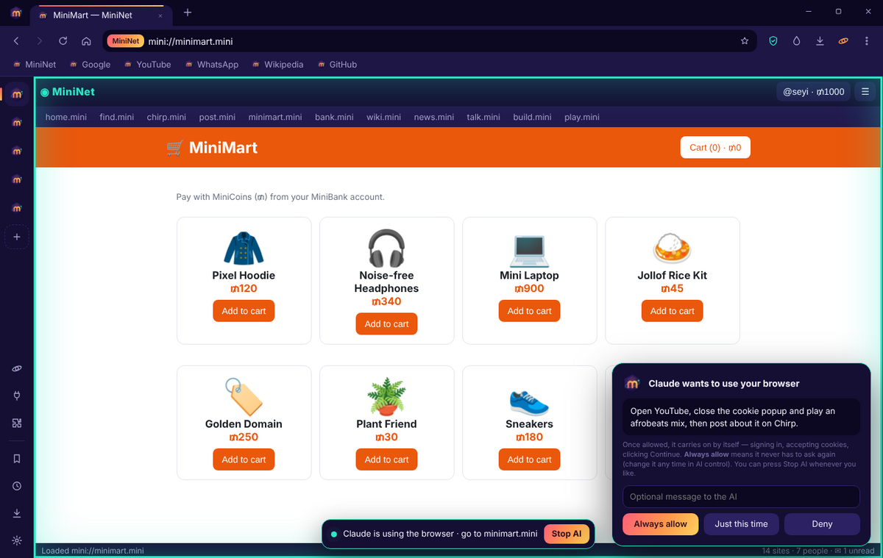Click the Jollof Rice Kit image
This screenshot has width=883, height=558.
(672, 248)
